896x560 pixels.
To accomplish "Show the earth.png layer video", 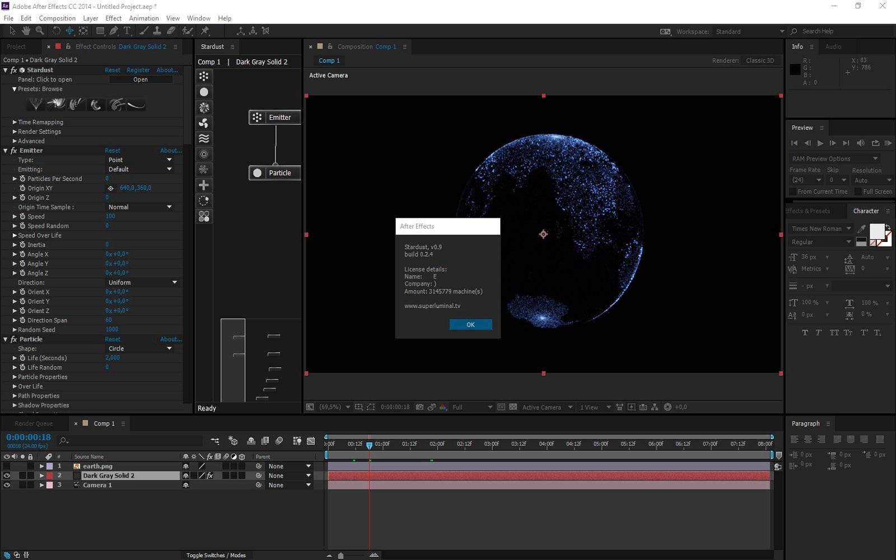I will pyautogui.click(x=7, y=466).
